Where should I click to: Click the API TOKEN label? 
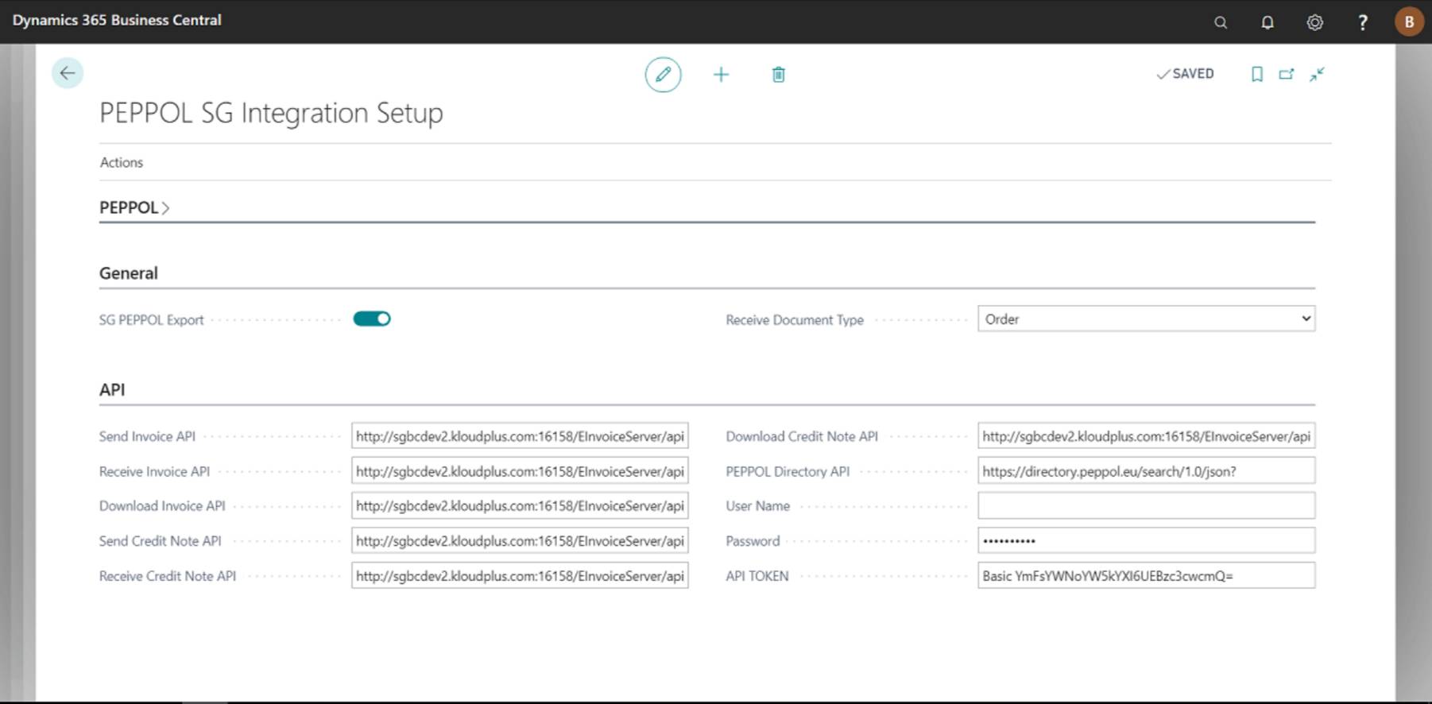[757, 575]
